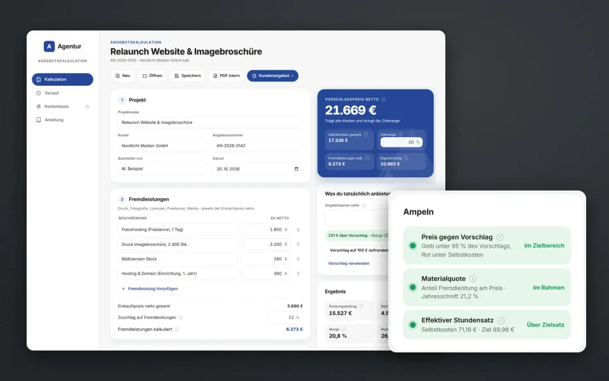Click trash icon beside Druck Imagebroschüre
The width and height of the screenshot is (609, 381).
(298, 244)
